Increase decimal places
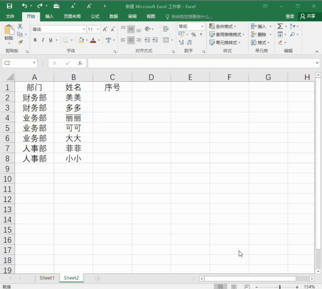This screenshot has width=322, height=289. point(181,42)
